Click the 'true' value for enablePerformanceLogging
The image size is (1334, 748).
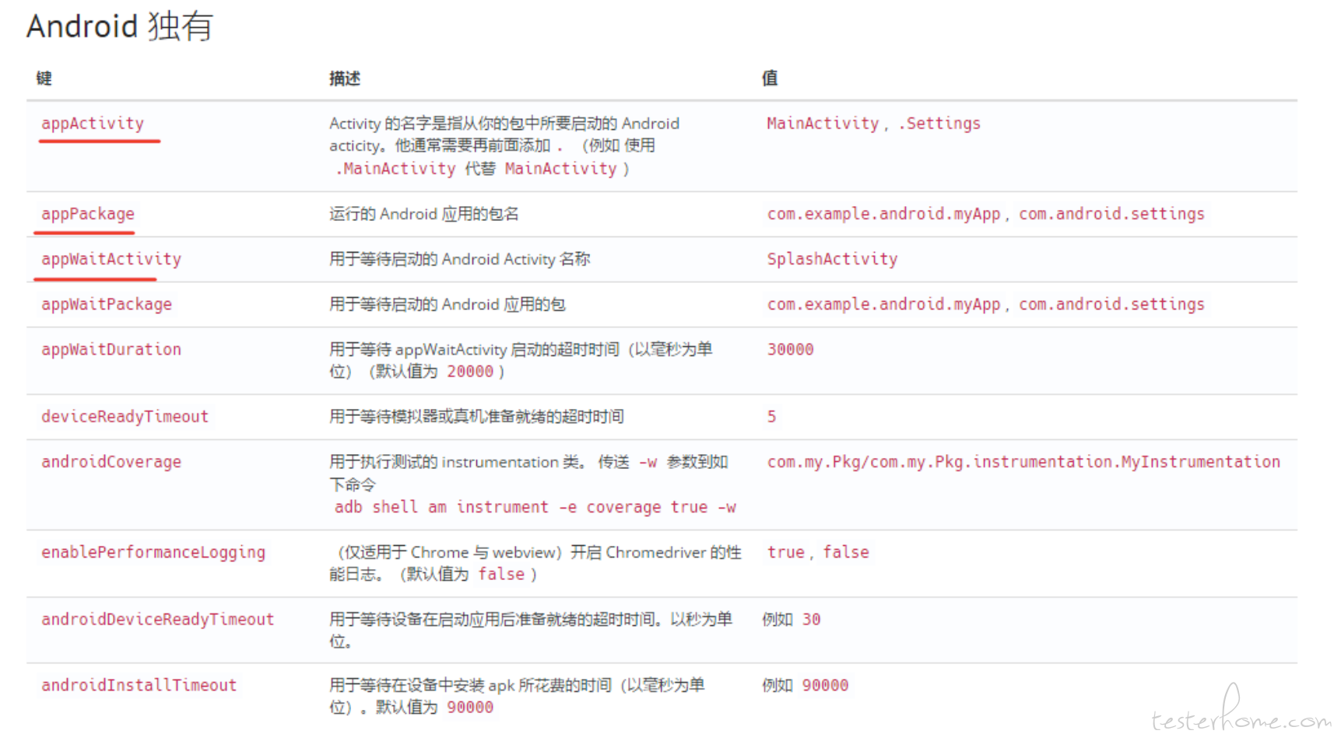[785, 552]
